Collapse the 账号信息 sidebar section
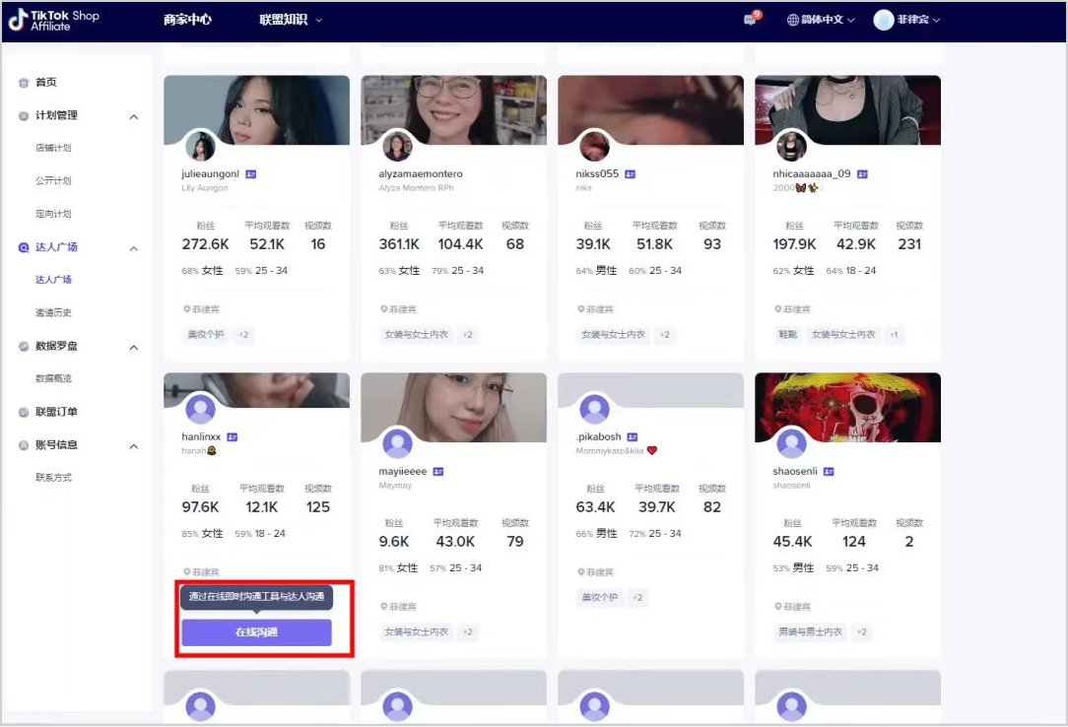The height and width of the screenshot is (727, 1068). point(134,445)
